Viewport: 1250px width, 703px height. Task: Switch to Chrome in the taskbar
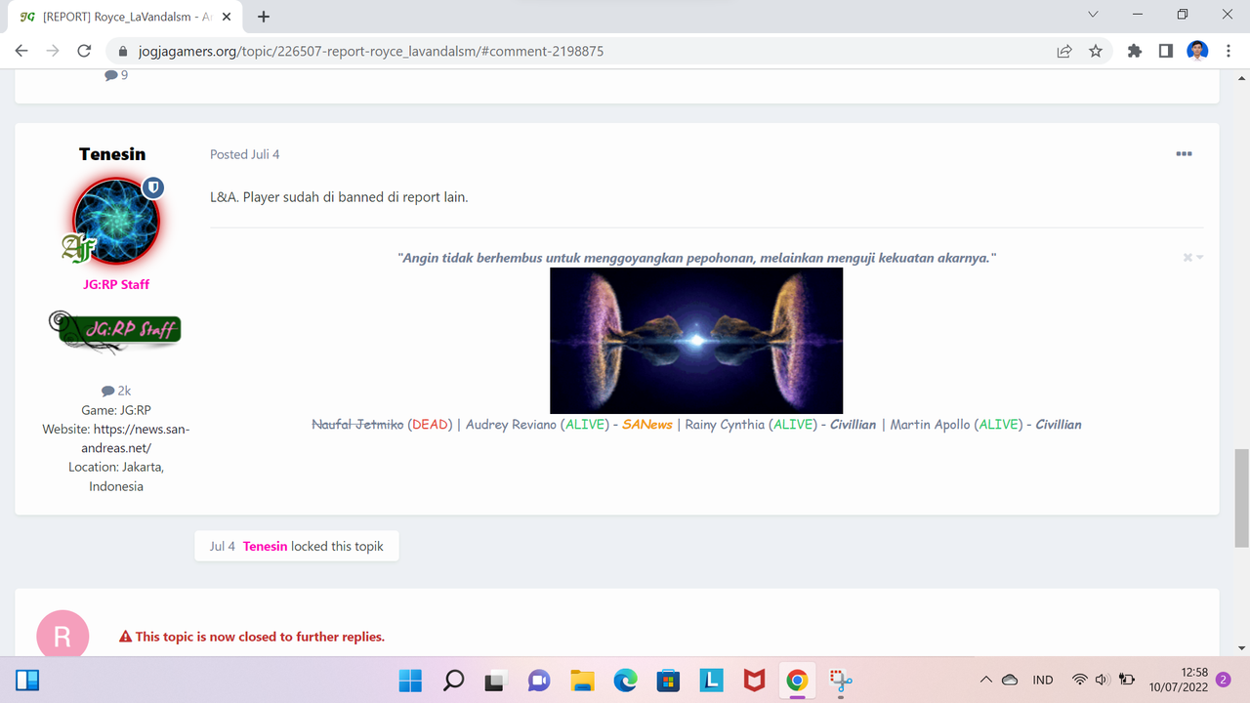(797, 680)
